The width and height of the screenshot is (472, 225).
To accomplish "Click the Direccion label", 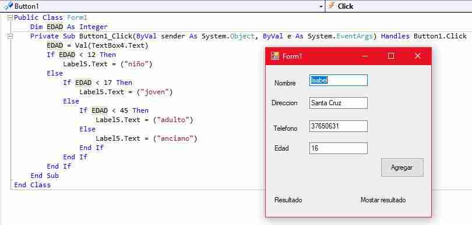I will tap(284, 103).
